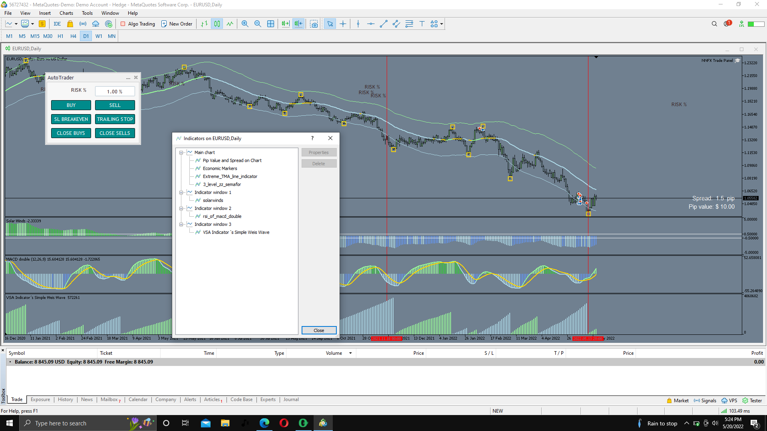Click the Zoom In magnifier icon
The image size is (767, 431).
245,24
